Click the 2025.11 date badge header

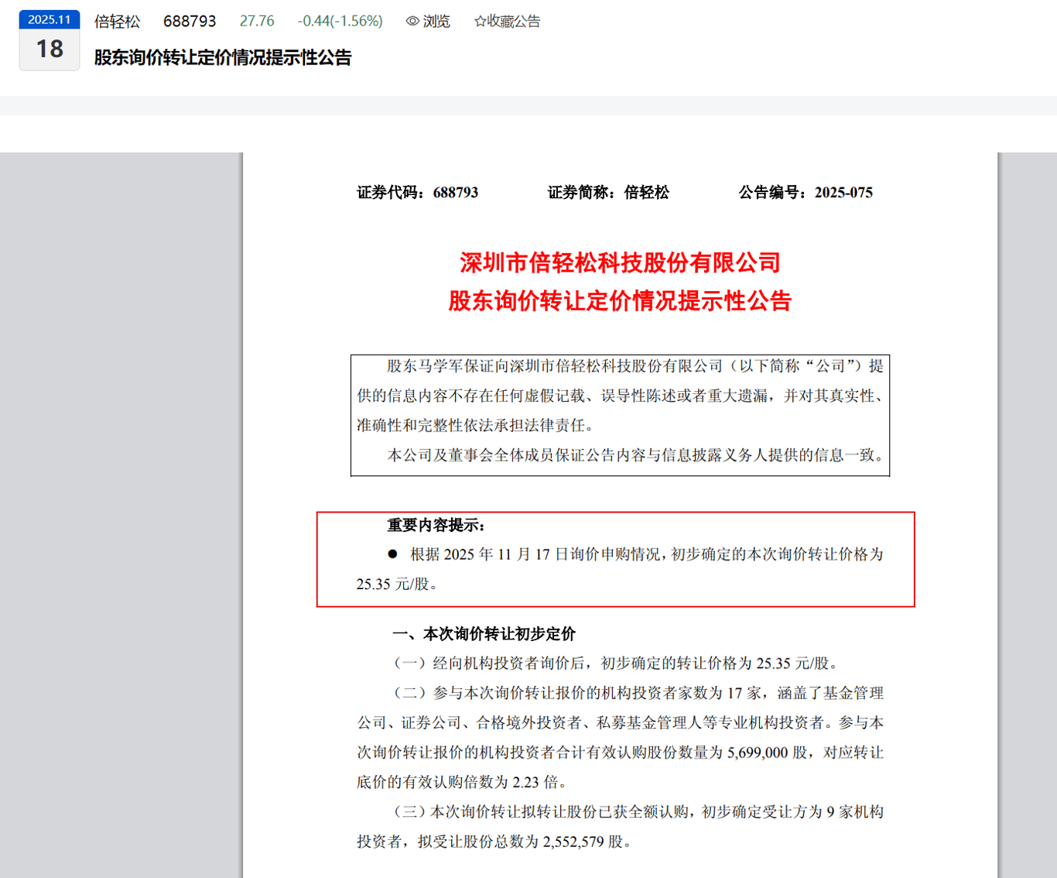[x=50, y=19]
